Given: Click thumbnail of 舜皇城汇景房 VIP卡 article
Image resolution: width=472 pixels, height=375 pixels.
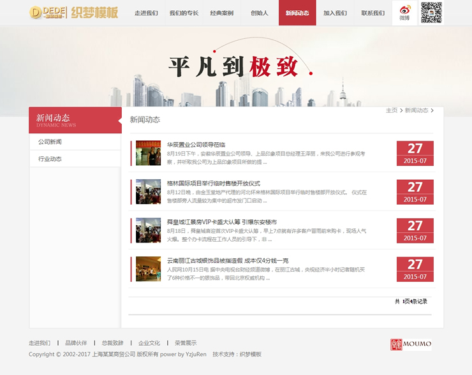Looking at the screenshot, I should click(148, 230).
